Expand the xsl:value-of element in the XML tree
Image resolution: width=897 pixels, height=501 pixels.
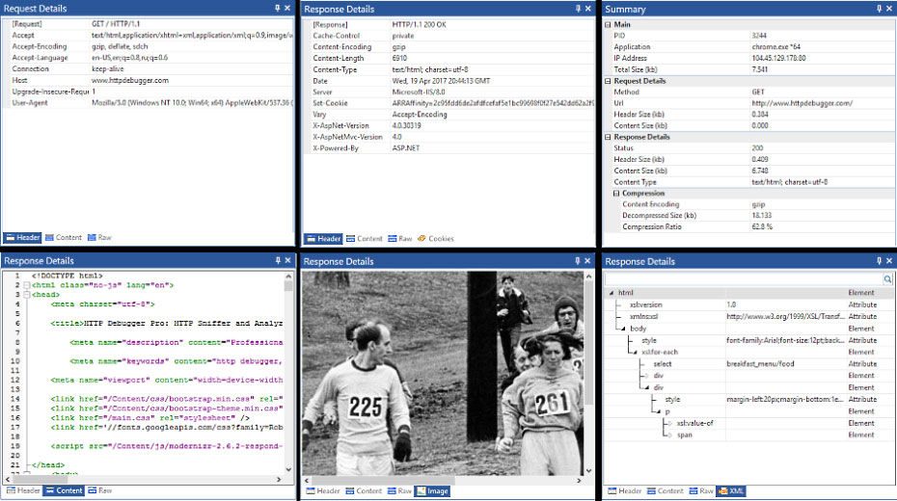pos(668,423)
